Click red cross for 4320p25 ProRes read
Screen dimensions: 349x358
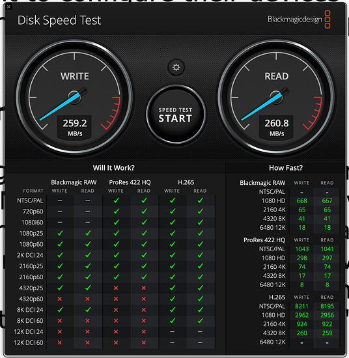144,288
